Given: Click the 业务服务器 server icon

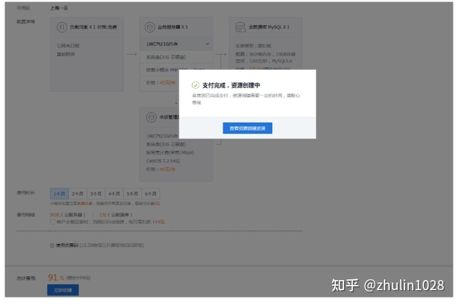Looking at the screenshot, I should pos(150,27).
